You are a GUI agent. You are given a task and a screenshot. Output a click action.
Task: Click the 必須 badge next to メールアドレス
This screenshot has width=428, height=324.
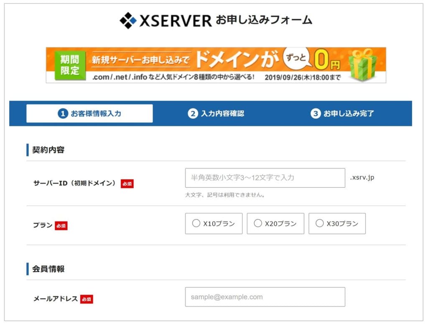[x=87, y=299]
